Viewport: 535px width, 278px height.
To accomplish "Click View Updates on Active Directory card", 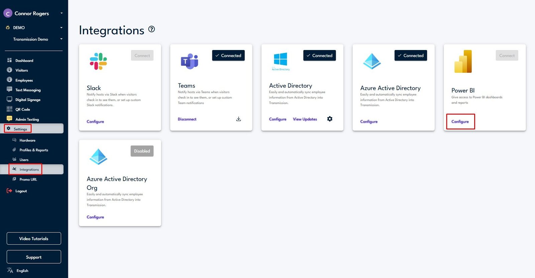I will coord(305,119).
